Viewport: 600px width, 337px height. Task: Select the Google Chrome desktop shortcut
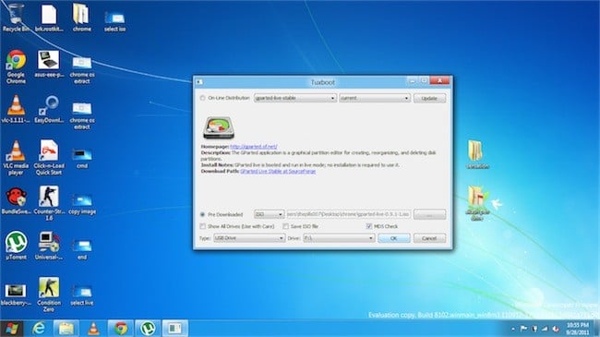point(16,66)
